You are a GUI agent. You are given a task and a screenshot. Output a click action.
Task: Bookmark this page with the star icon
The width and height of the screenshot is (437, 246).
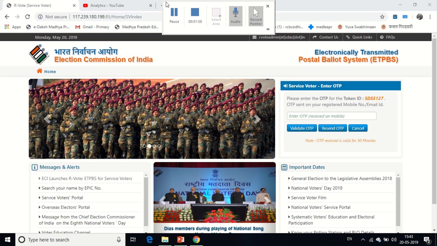tap(382, 17)
